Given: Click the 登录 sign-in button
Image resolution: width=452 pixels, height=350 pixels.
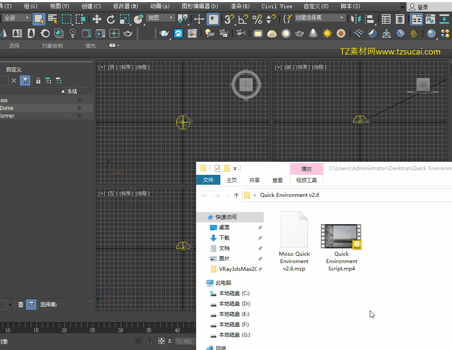Looking at the screenshot, I should tap(419, 7).
